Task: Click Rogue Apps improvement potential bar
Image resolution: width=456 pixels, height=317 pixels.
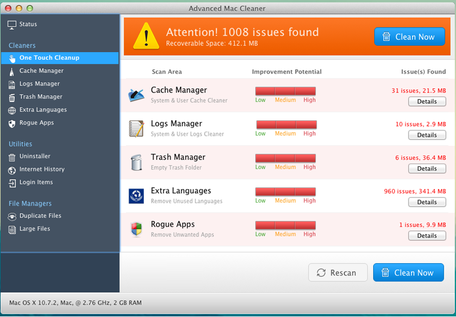Action: (285, 225)
